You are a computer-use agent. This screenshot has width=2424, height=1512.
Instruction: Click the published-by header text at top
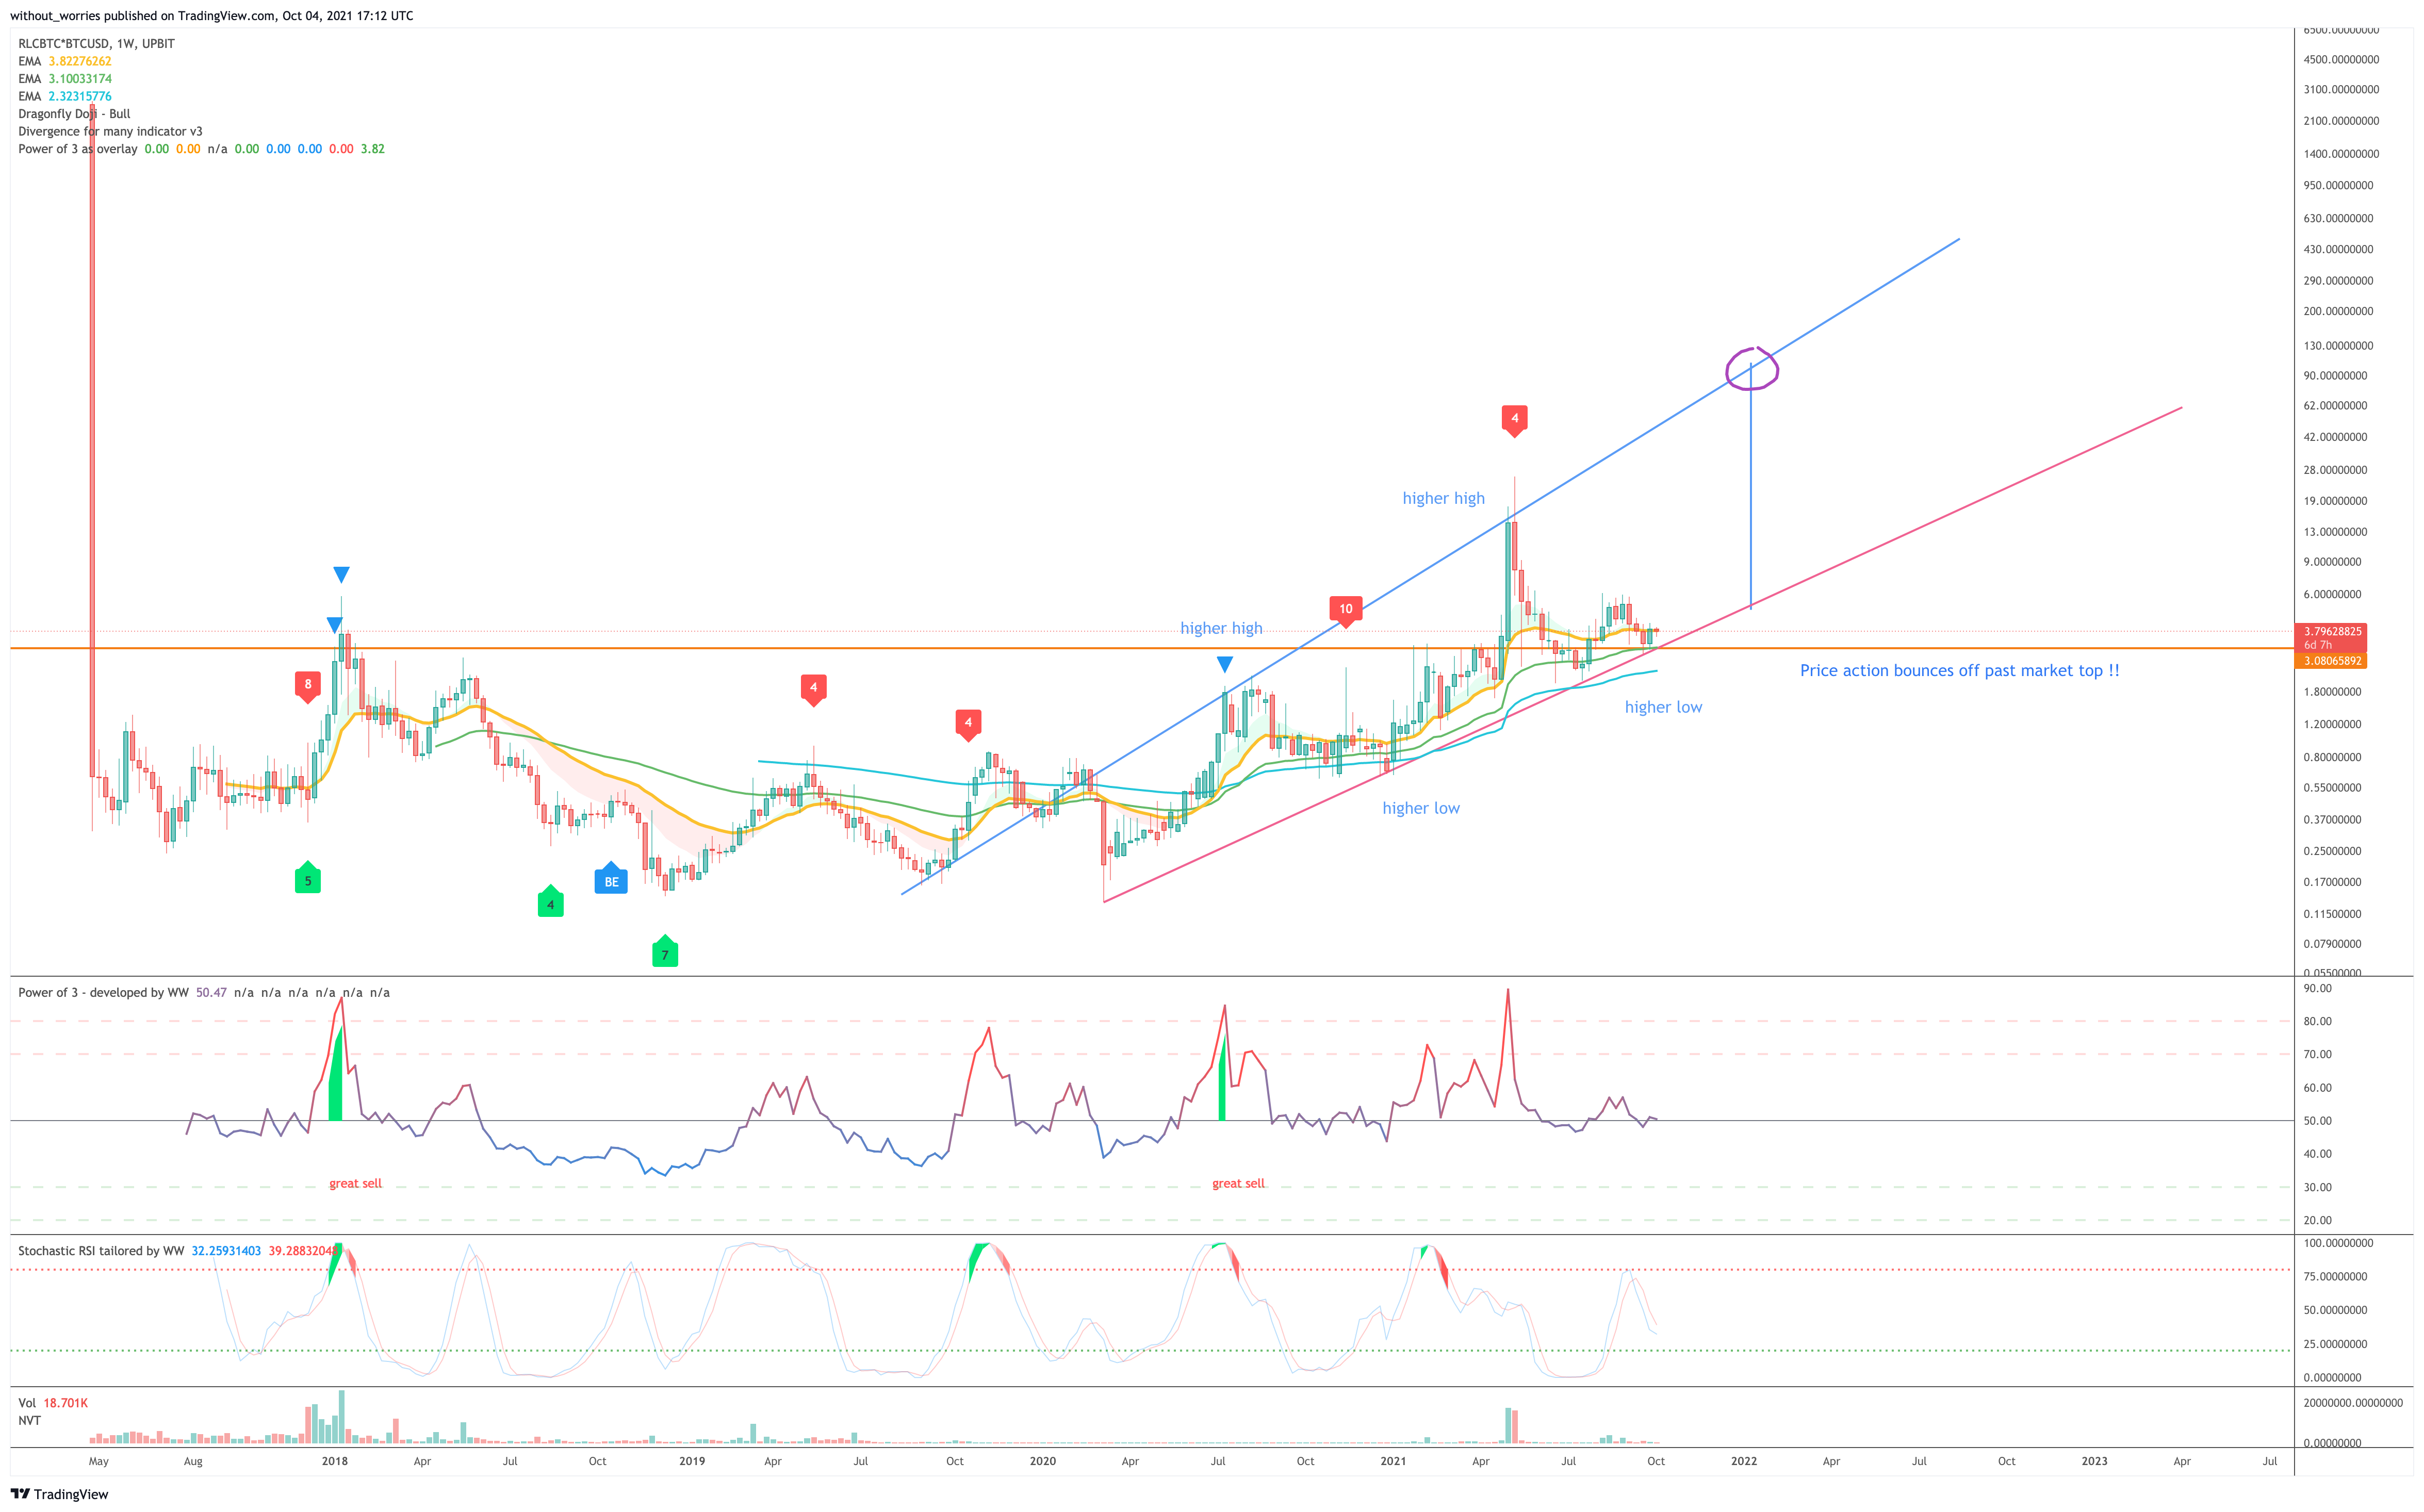(211, 16)
